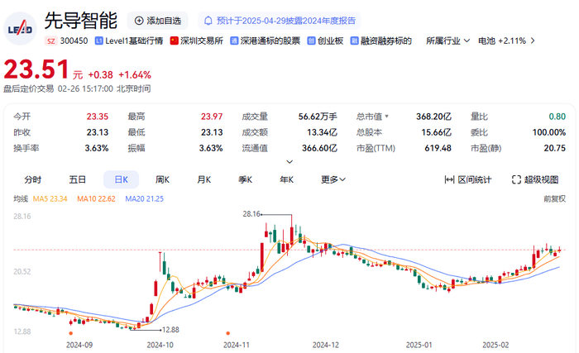
Task: Click the 今开 value 23.35
Action: point(98,117)
